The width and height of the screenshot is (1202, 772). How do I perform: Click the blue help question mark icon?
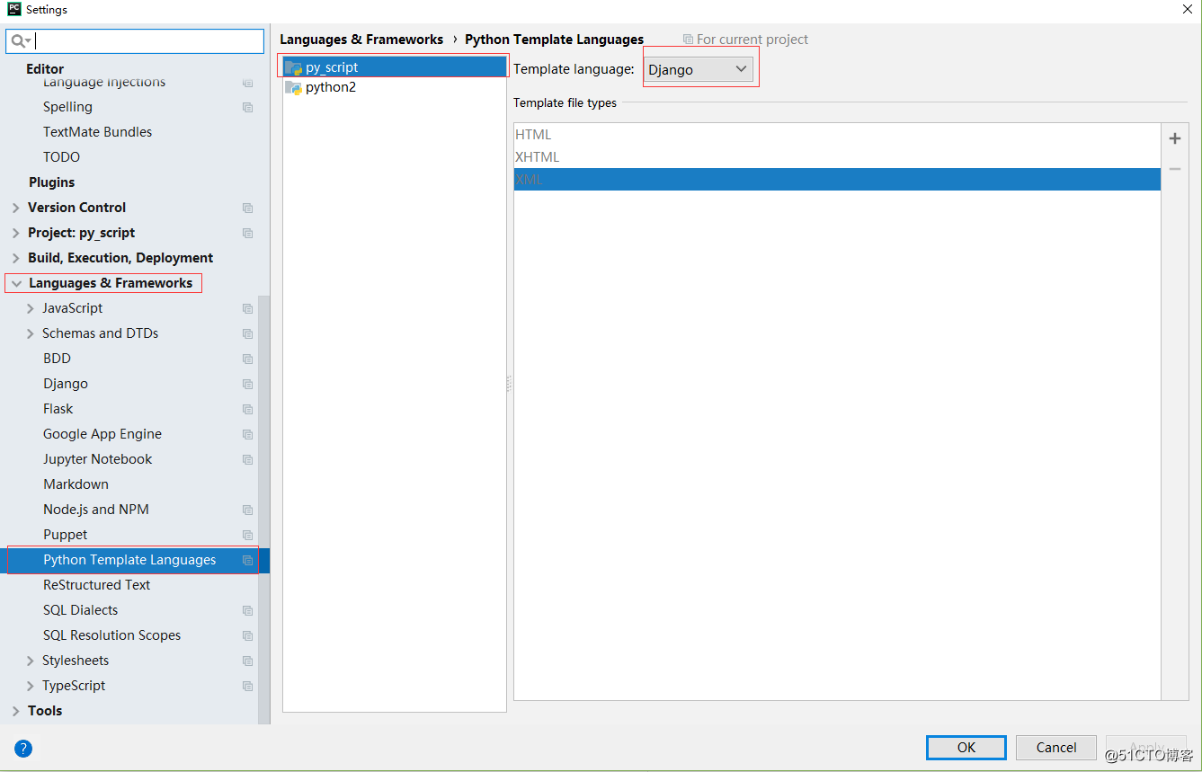(23, 748)
